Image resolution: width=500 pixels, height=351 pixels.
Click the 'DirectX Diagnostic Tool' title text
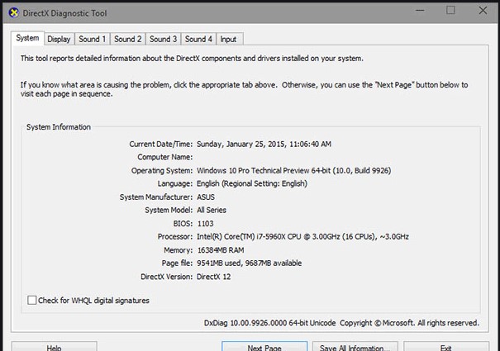point(64,13)
